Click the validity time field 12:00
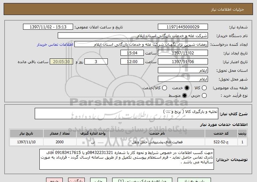Screen dimensions: 257x182 tap(132, 62)
